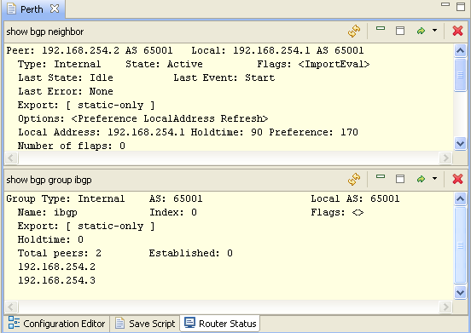This screenshot has width=471, height=333.
Task: Click 'Name: ibgp' text
Action: coord(48,213)
